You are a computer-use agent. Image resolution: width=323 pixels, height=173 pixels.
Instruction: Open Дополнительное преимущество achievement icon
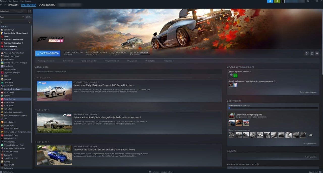(x=231, y=116)
